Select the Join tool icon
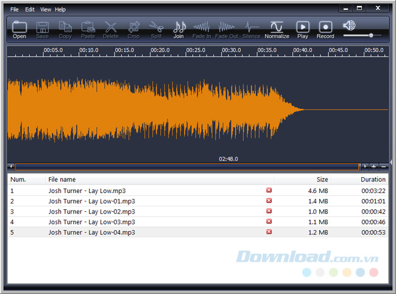 pos(179,29)
